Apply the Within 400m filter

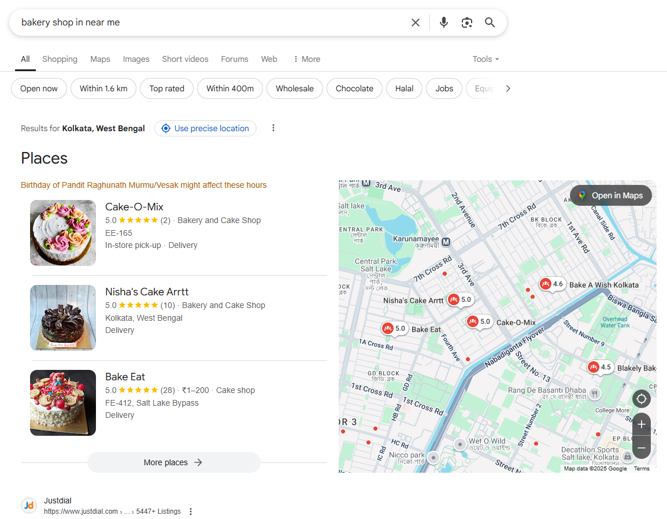click(x=230, y=88)
